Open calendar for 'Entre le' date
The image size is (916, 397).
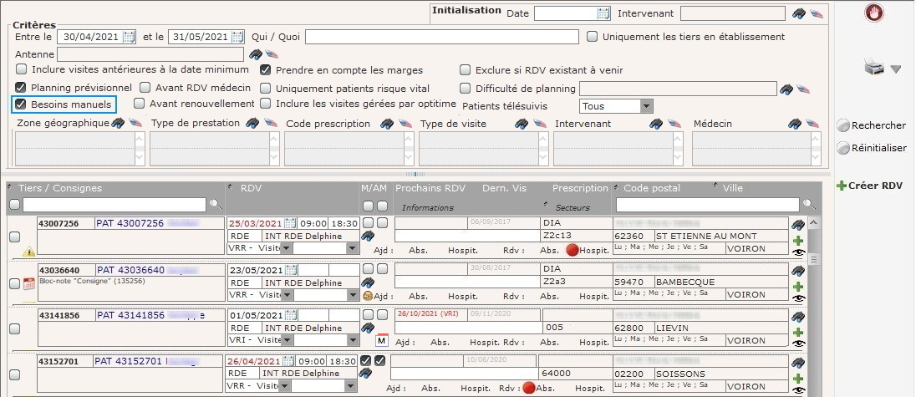click(129, 37)
